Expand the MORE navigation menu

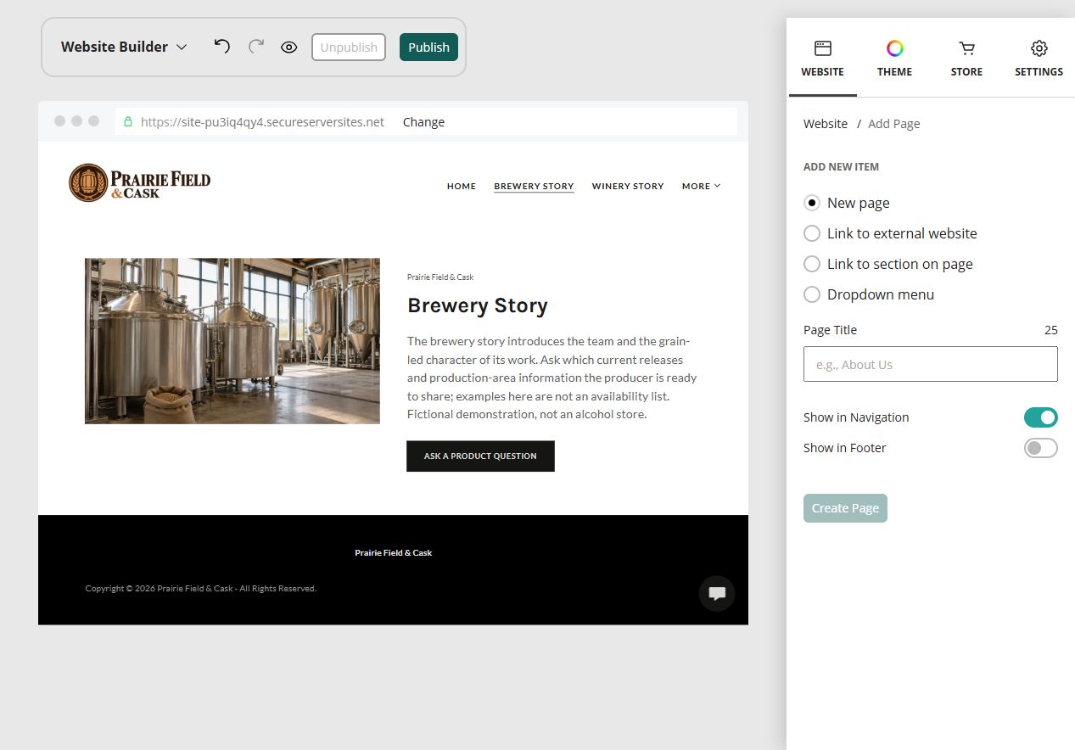[701, 186]
